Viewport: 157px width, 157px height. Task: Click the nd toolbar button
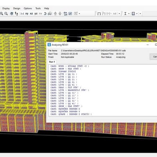[x=115, y=14]
